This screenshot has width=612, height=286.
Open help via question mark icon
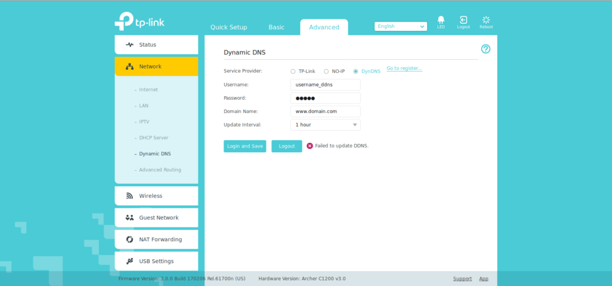[485, 49]
